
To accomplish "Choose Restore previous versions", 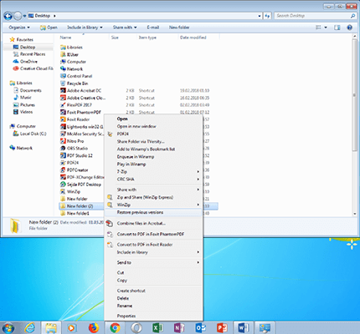I will [153, 212].
